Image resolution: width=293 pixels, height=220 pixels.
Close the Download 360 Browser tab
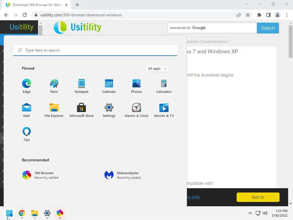click(66, 5)
